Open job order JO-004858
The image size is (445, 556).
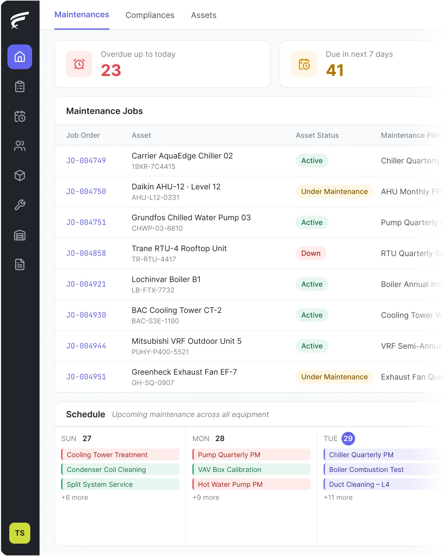coord(86,253)
